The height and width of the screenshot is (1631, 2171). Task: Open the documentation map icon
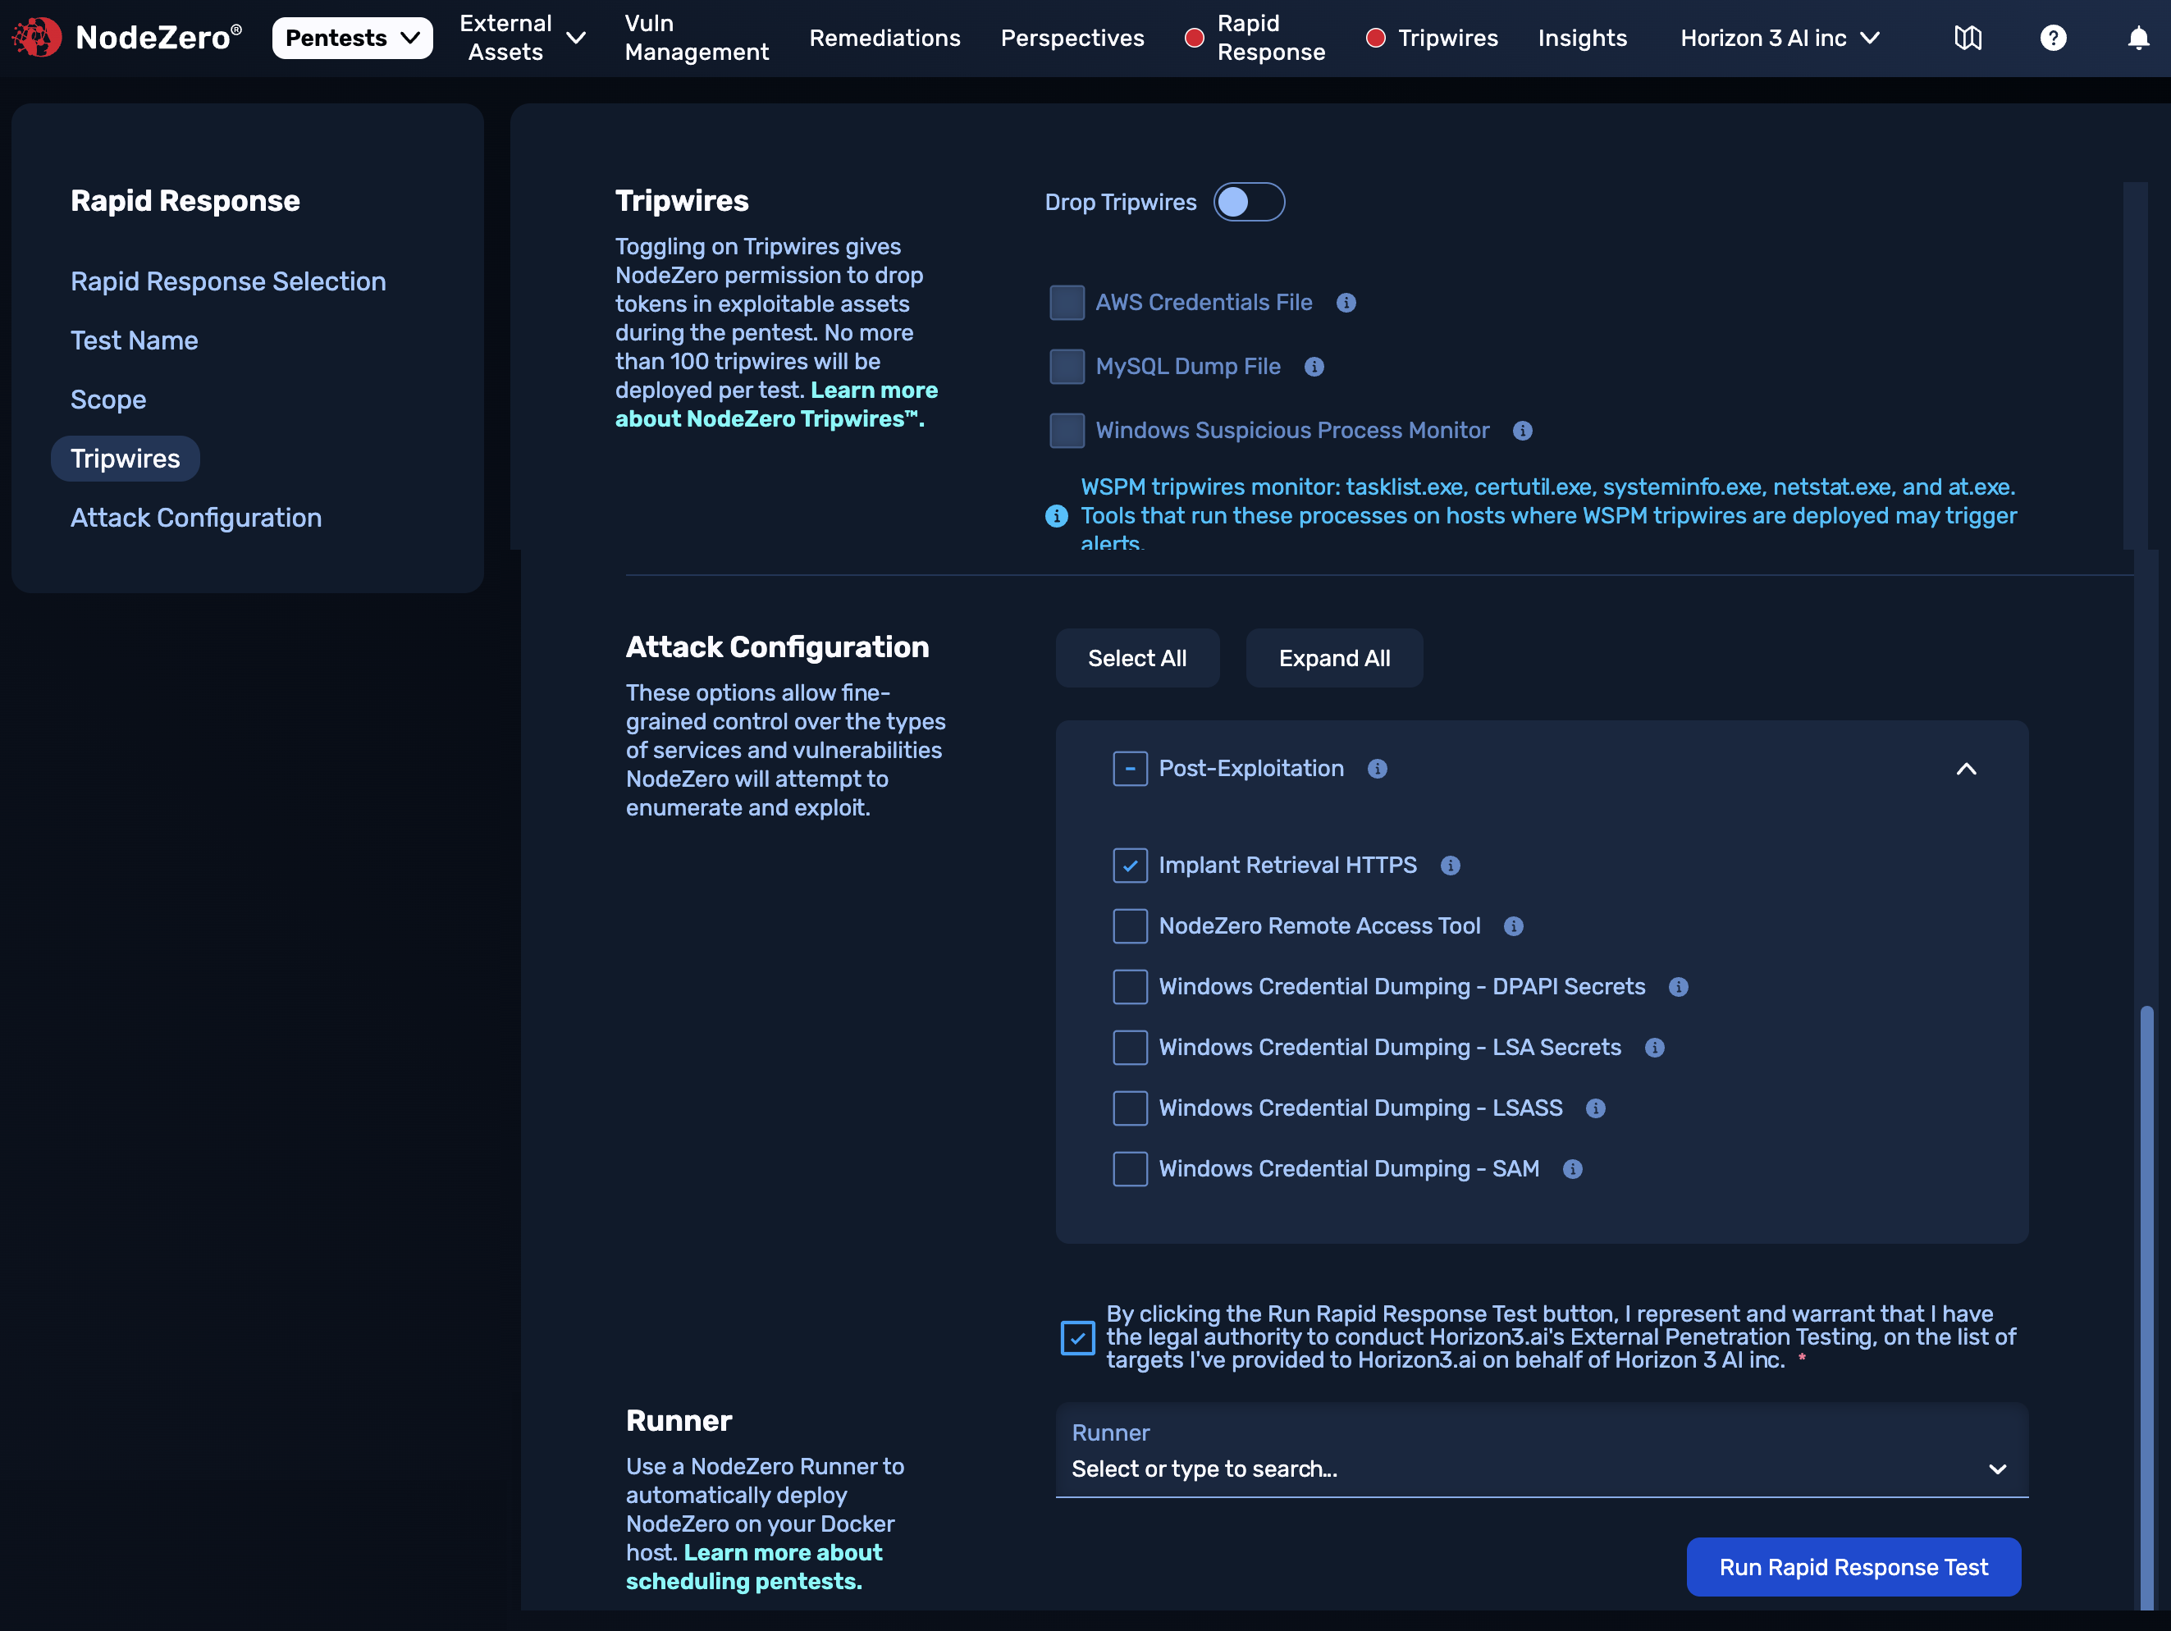tap(1968, 39)
